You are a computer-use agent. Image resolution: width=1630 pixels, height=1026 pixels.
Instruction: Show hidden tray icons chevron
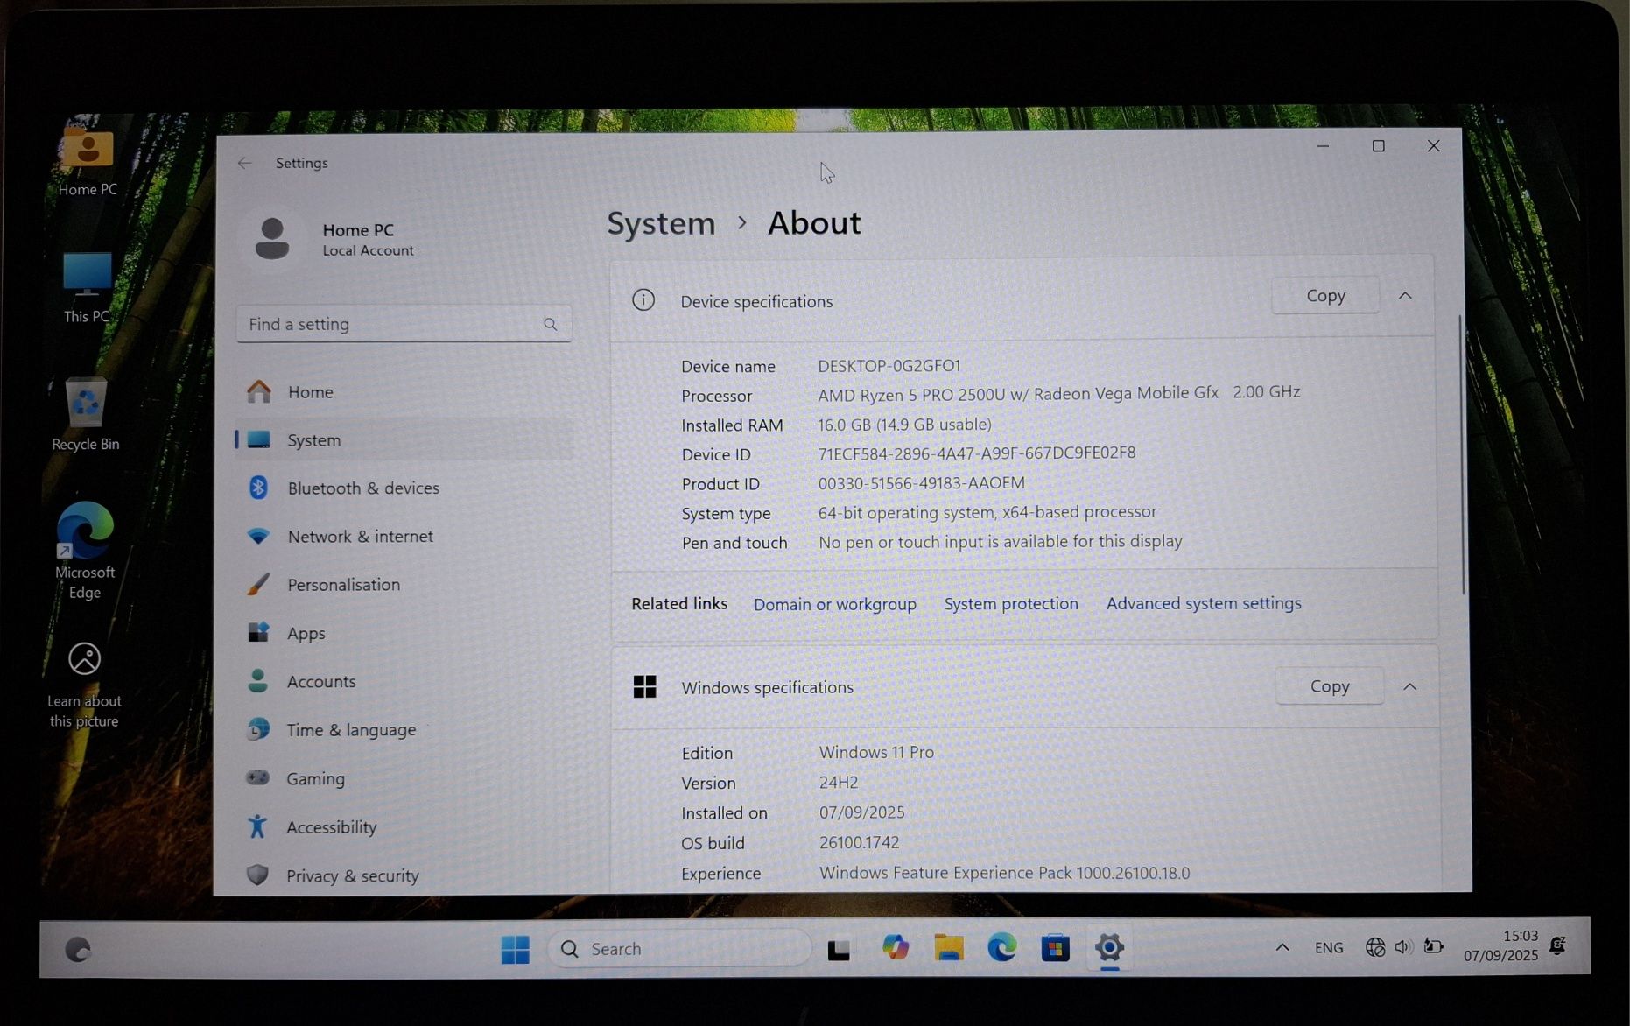click(x=1282, y=947)
